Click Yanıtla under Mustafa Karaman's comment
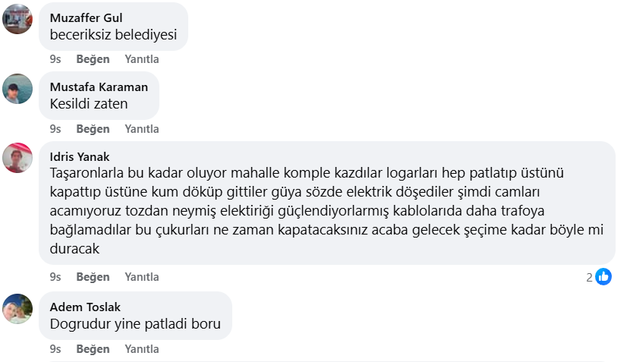Viewport: 627px width, 362px height. coord(142,129)
